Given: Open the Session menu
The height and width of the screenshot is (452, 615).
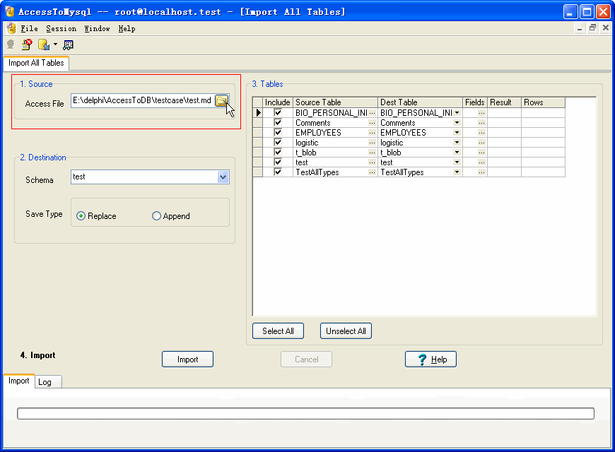Looking at the screenshot, I should pos(61,29).
